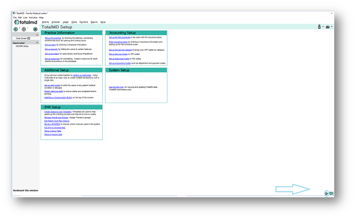Collapse the top sidebar section chevron

[x=37, y=35]
